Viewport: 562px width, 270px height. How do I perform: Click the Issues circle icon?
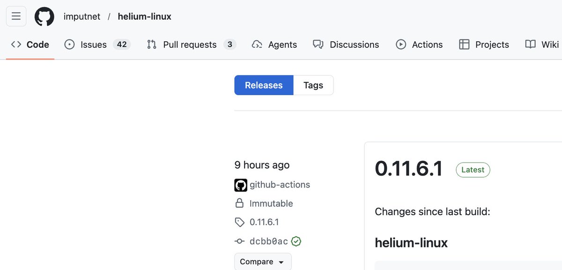(x=70, y=45)
